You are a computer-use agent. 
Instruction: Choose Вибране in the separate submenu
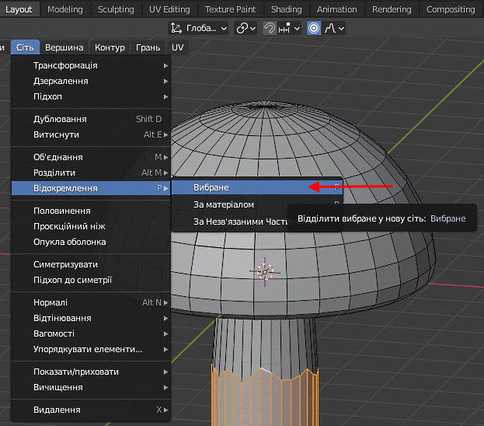click(257, 187)
